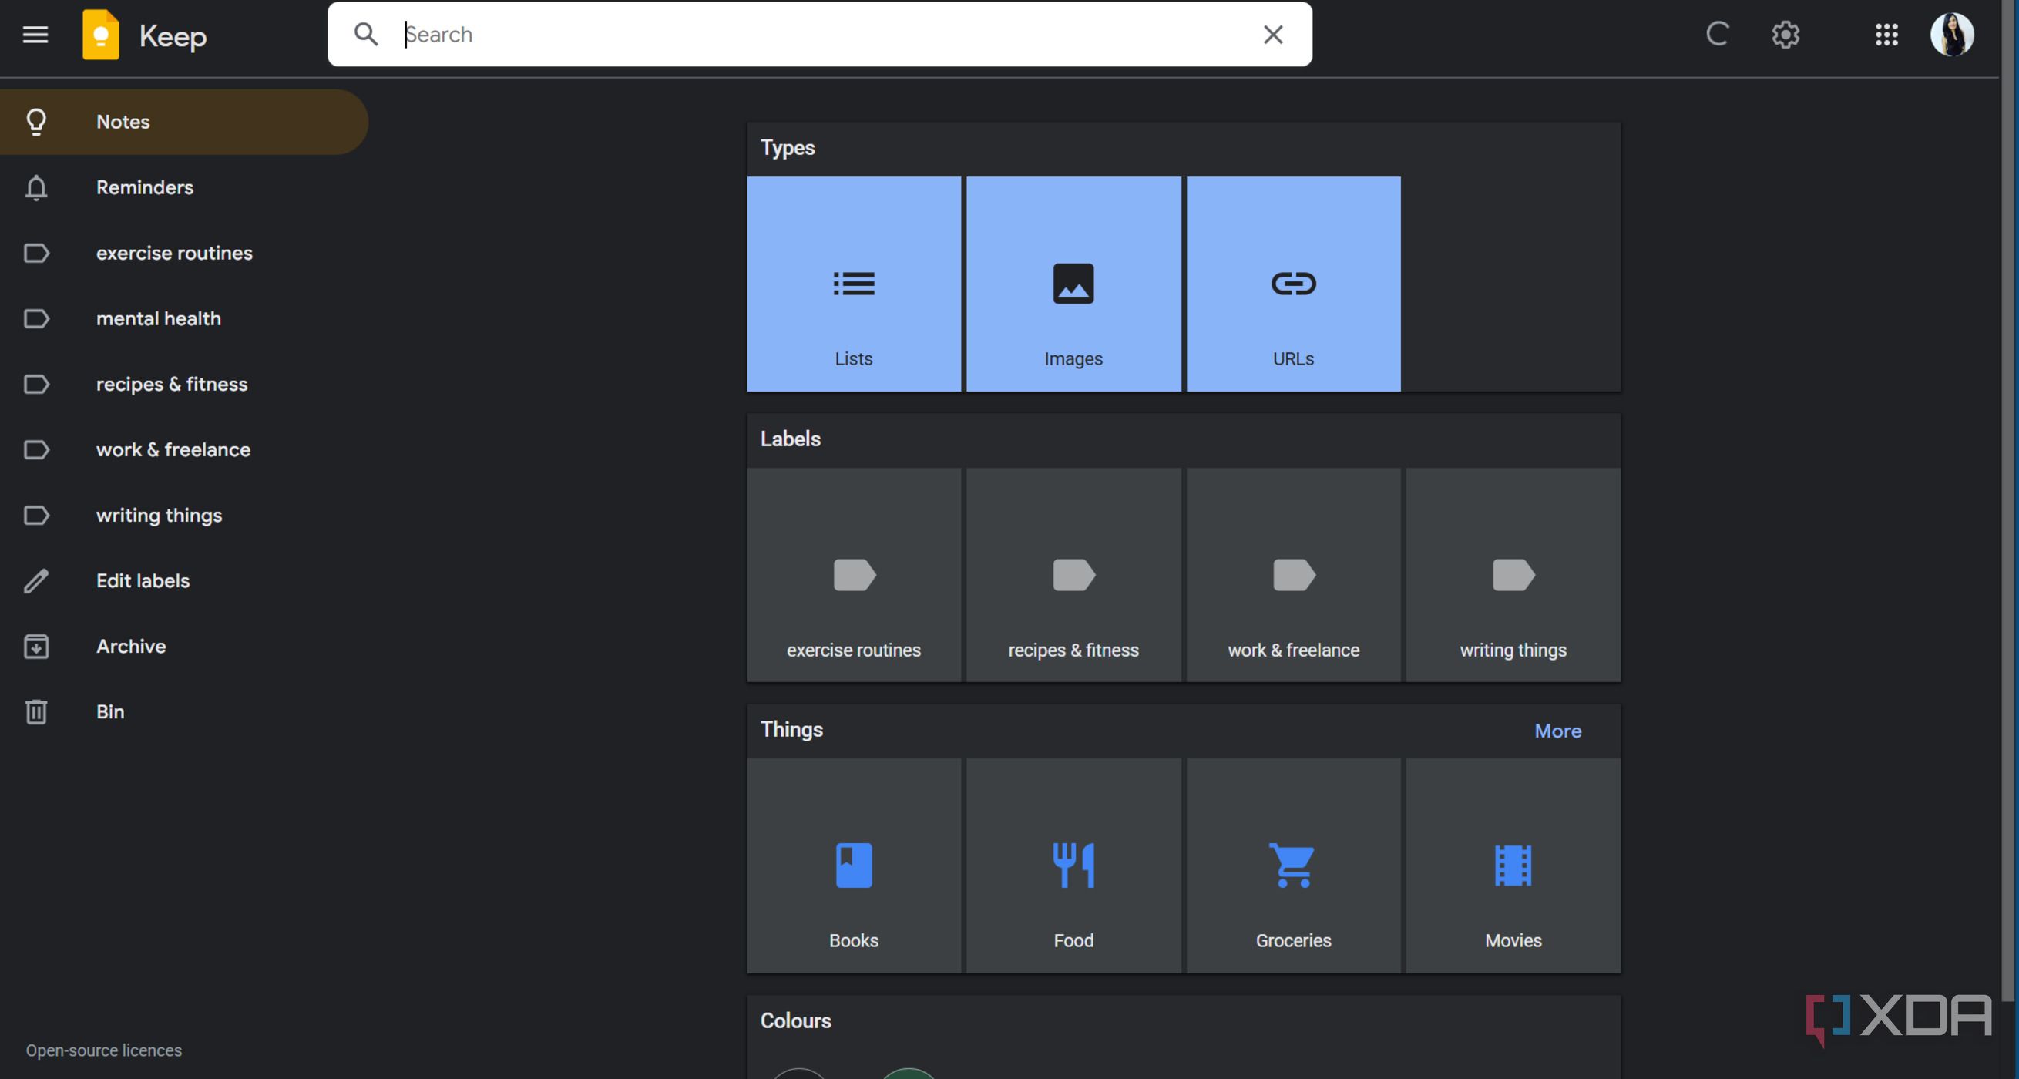Image resolution: width=2019 pixels, height=1079 pixels.
Task: Click the Keep lightbulb logo
Action: (101, 35)
